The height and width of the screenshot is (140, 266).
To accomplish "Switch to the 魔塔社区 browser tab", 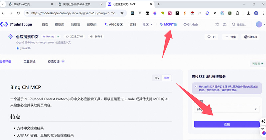I will [80, 4].
